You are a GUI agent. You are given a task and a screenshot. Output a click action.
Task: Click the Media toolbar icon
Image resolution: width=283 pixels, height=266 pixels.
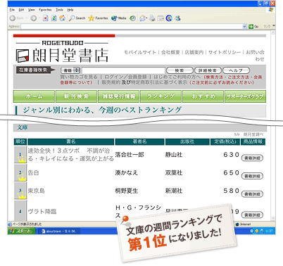[x=118, y=18]
